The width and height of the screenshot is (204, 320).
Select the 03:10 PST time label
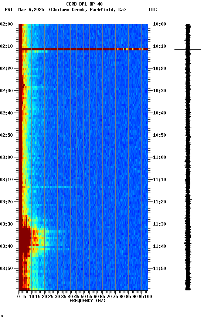point(6,180)
